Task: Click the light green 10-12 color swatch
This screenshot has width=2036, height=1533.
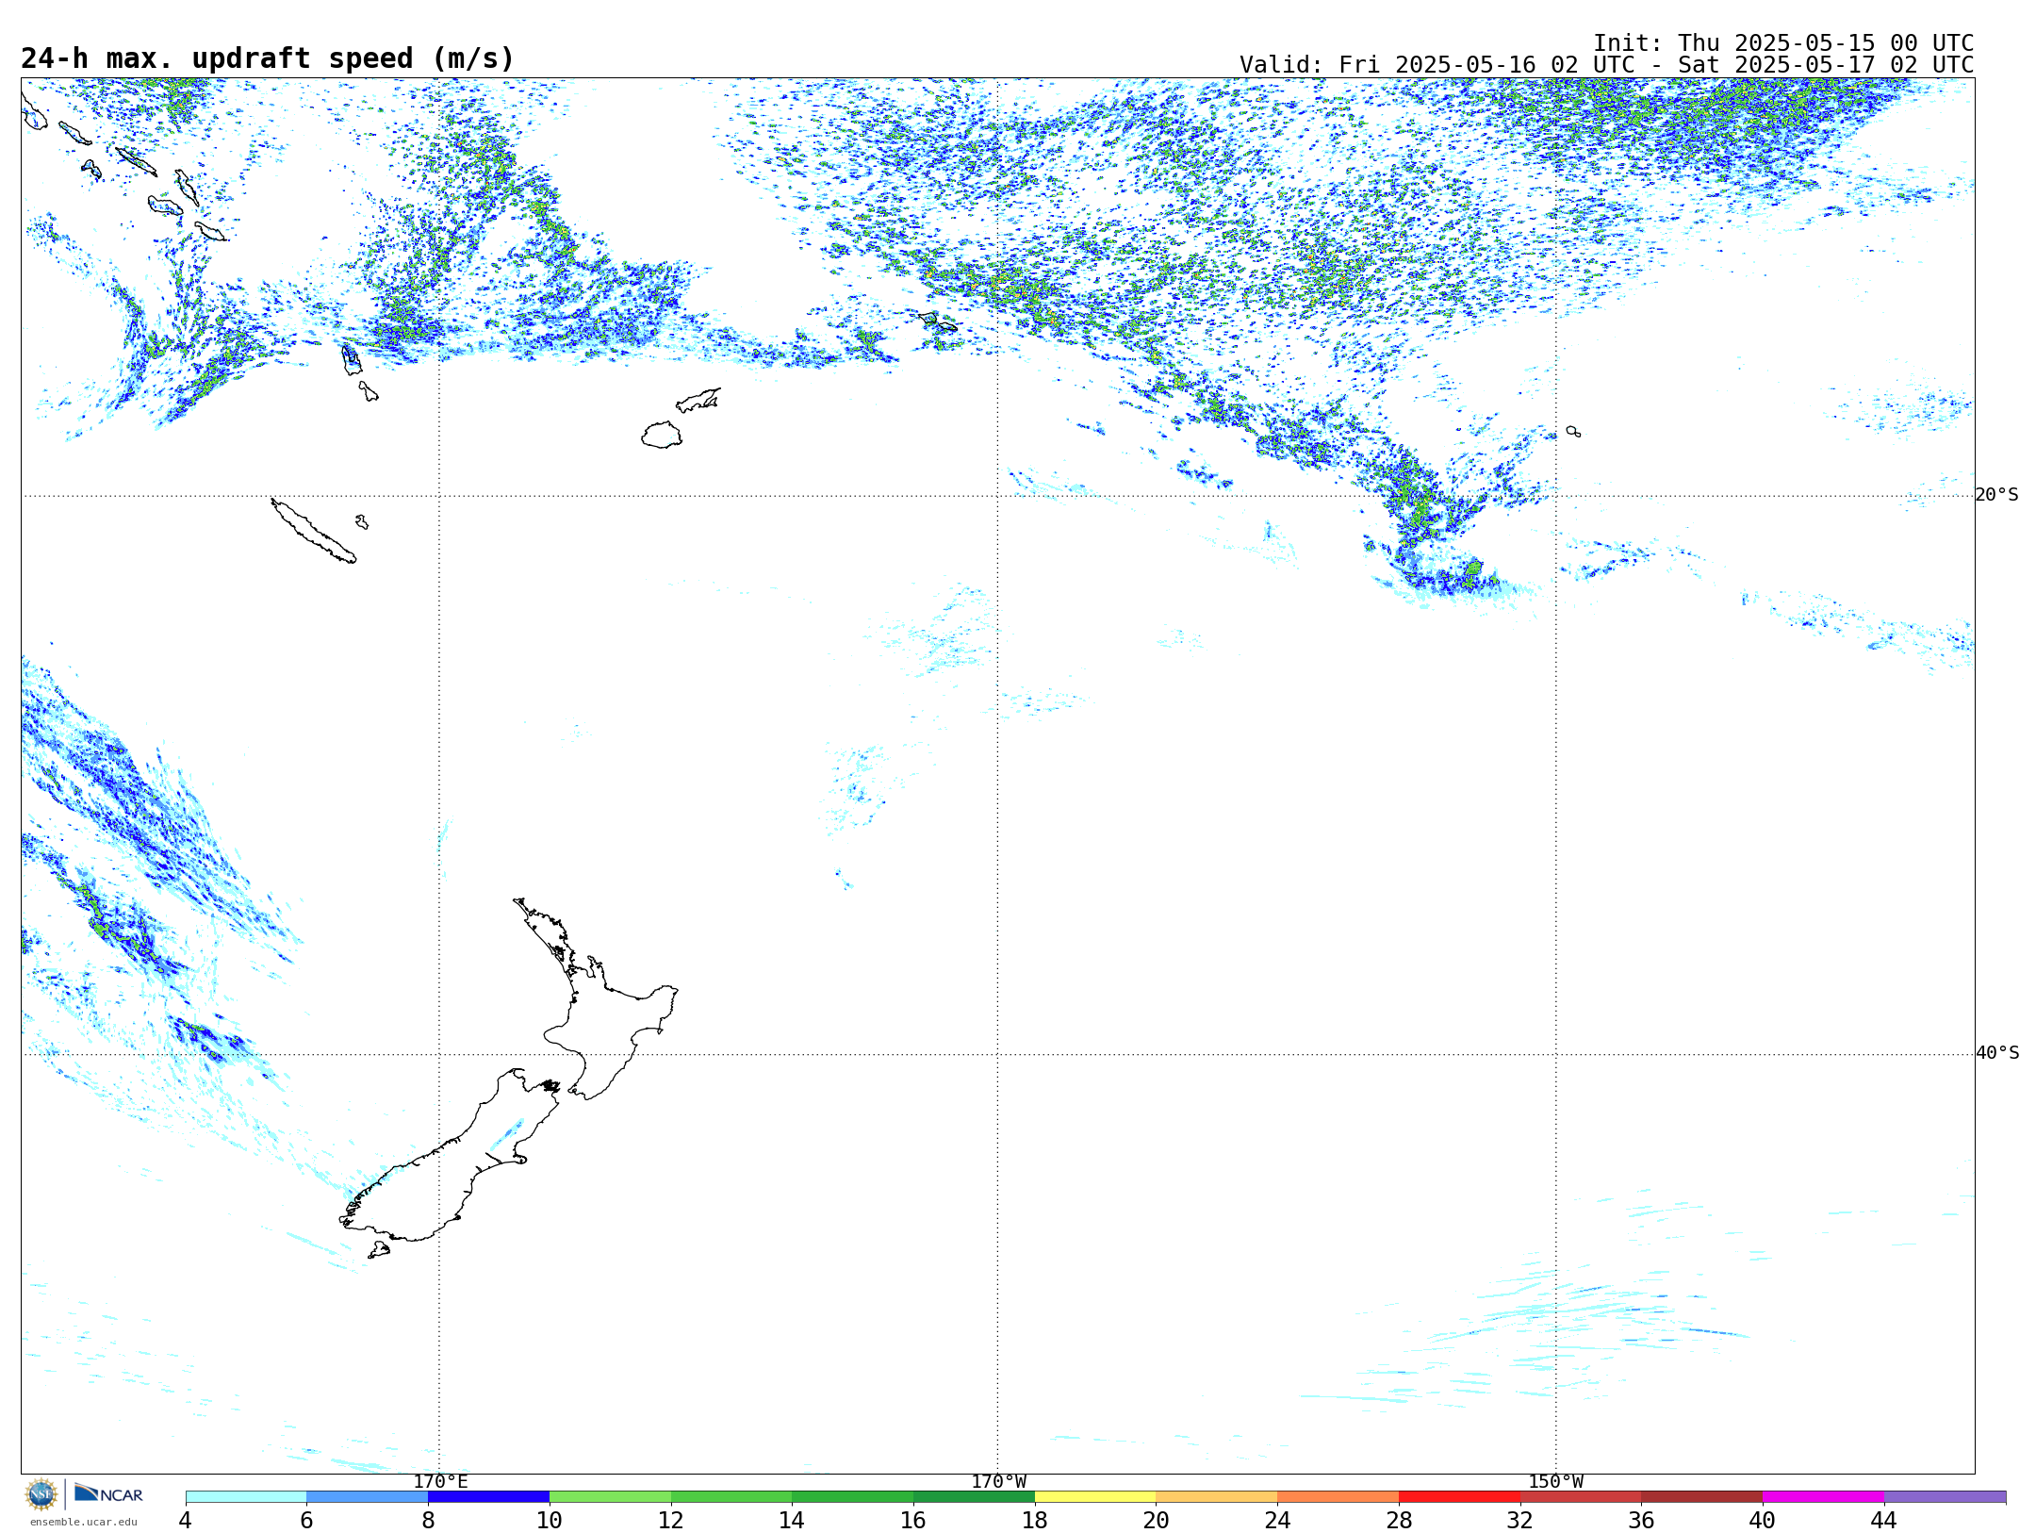Action: point(610,1496)
